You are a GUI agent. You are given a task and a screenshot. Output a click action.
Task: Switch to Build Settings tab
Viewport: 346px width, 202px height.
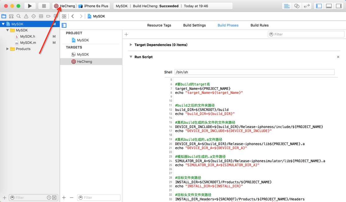pos(194,25)
